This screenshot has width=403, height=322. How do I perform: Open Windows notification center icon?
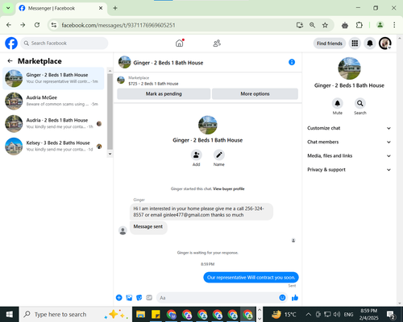click(x=391, y=314)
